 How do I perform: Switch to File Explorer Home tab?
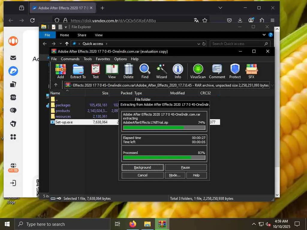pyautogui.click(x=64, y=35)
